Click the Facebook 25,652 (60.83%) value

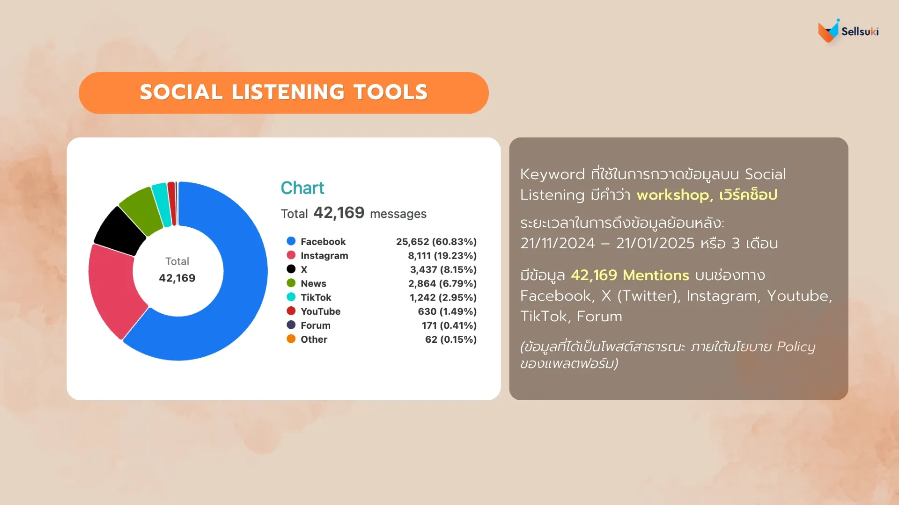(436, 241)
